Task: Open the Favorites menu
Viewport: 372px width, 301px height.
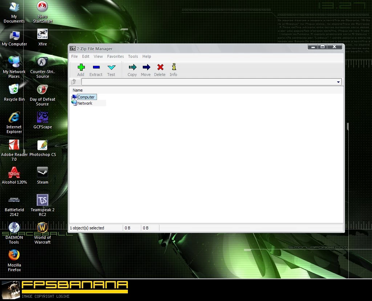Action: [115, 56]
